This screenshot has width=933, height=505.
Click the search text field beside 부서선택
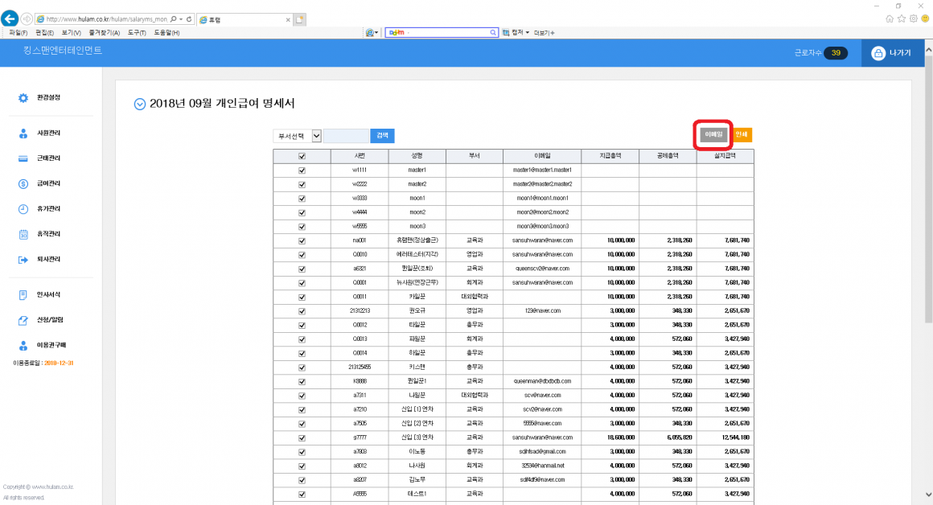pos(346,136)
